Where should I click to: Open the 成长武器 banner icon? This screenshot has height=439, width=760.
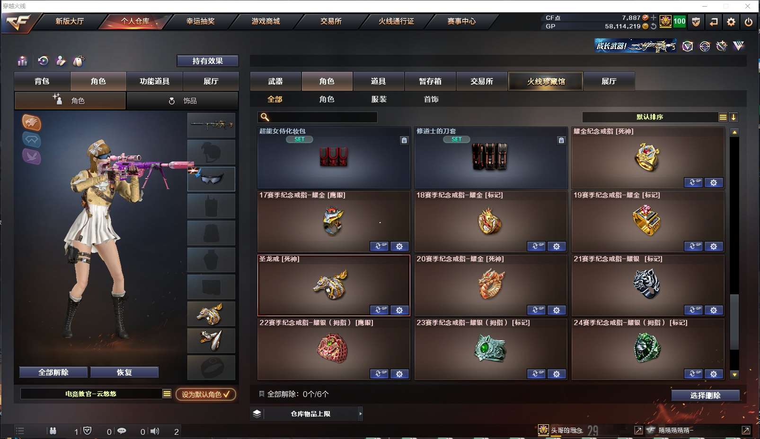(x=635, y=46)
